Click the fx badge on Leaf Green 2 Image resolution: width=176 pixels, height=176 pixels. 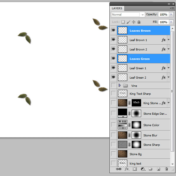pos(163,77)
